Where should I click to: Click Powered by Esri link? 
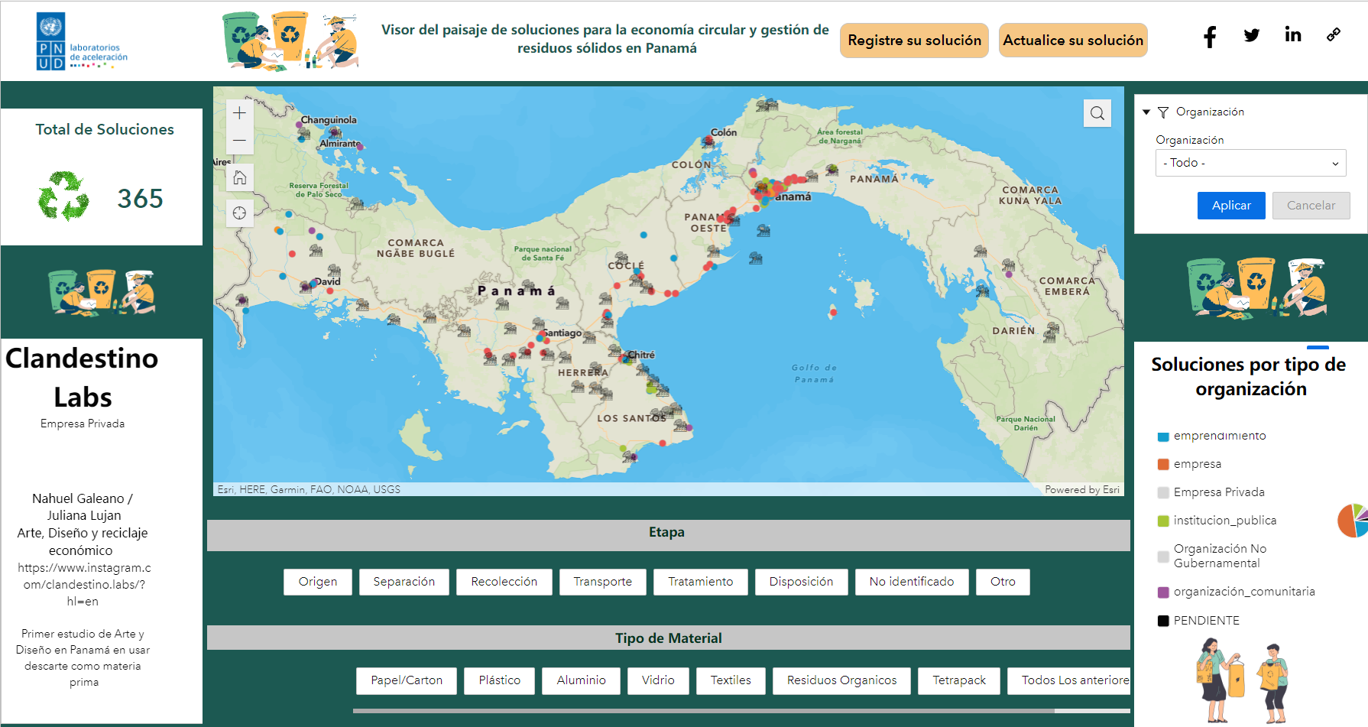pos(1082,489)
